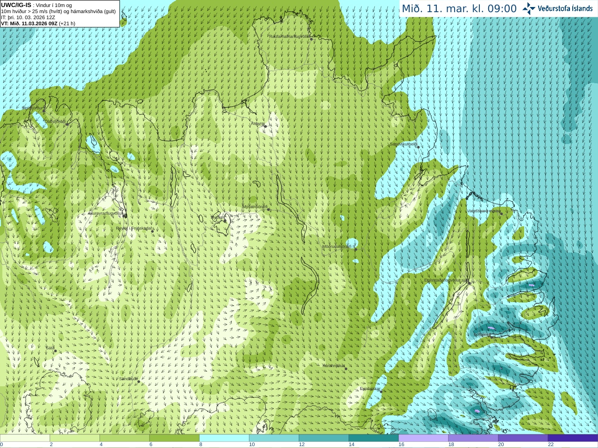
Task: Click the 'Kárahnjúkar' station label
Action: point(334,366)
